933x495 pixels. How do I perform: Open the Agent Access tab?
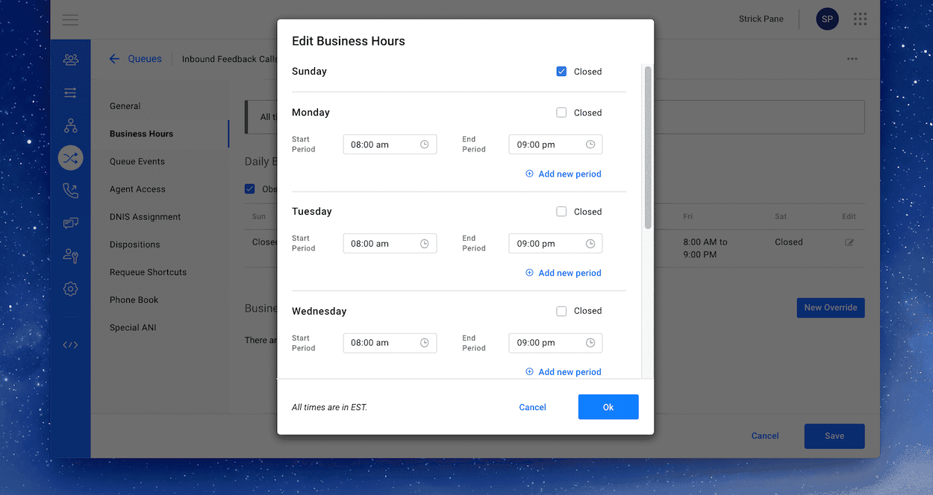(137, 189)
